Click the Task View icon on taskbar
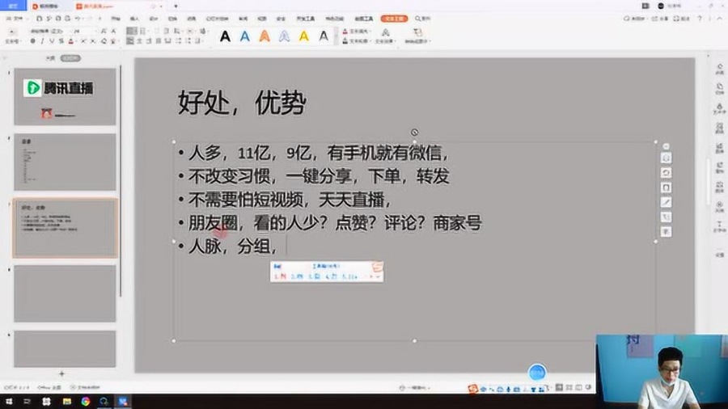Screen dimensions: 728x409 pos(27,402)
